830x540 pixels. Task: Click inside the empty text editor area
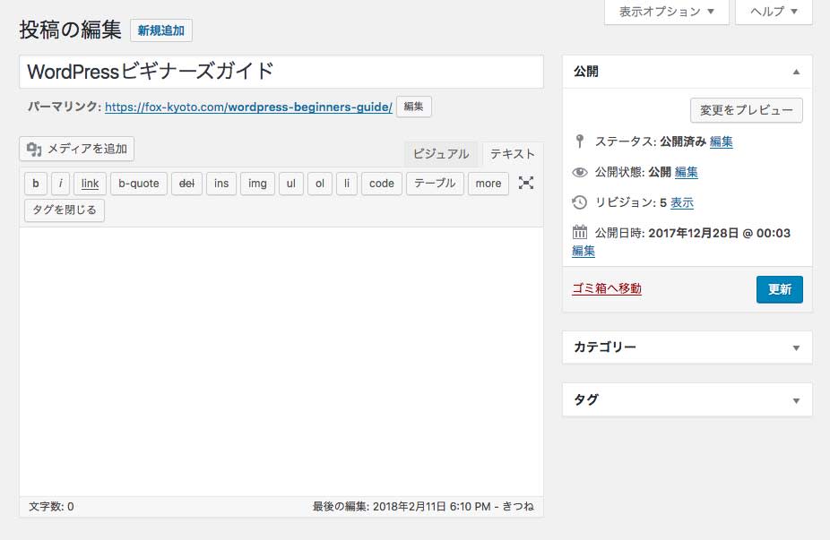pos(281,362)
